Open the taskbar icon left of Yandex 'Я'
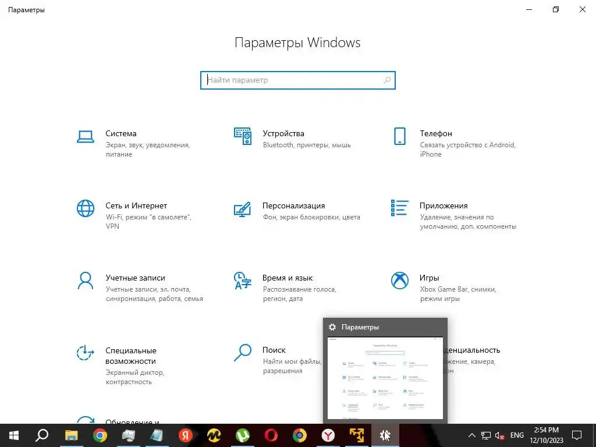596x447 pixels. (157, 435)
